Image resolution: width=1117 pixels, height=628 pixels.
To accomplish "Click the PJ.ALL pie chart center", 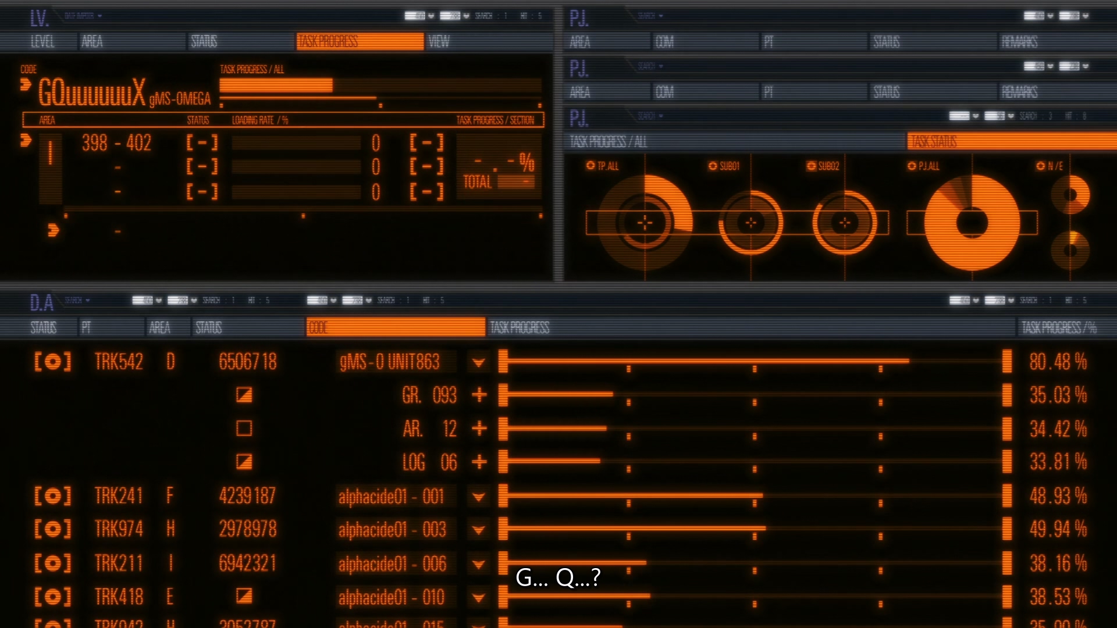I will [x=972, y=223].
